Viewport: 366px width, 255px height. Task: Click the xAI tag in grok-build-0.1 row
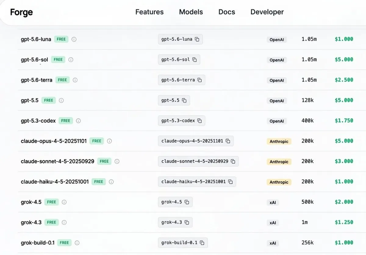(273, 243)
